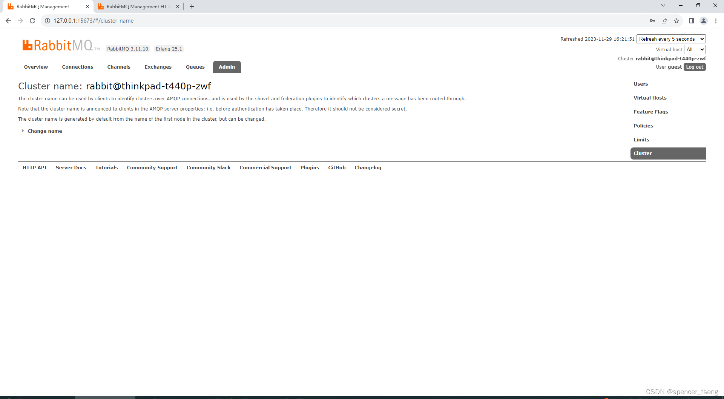Visit the GitHub footer link
Image resolution: width=724 pixels, height=399 pixels.
(x=337, y=167)
